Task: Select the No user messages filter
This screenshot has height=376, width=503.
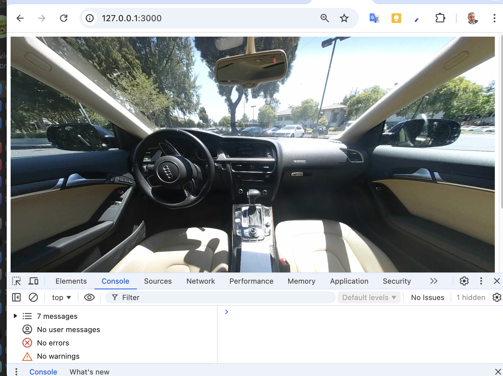Action: coord(112,330)
